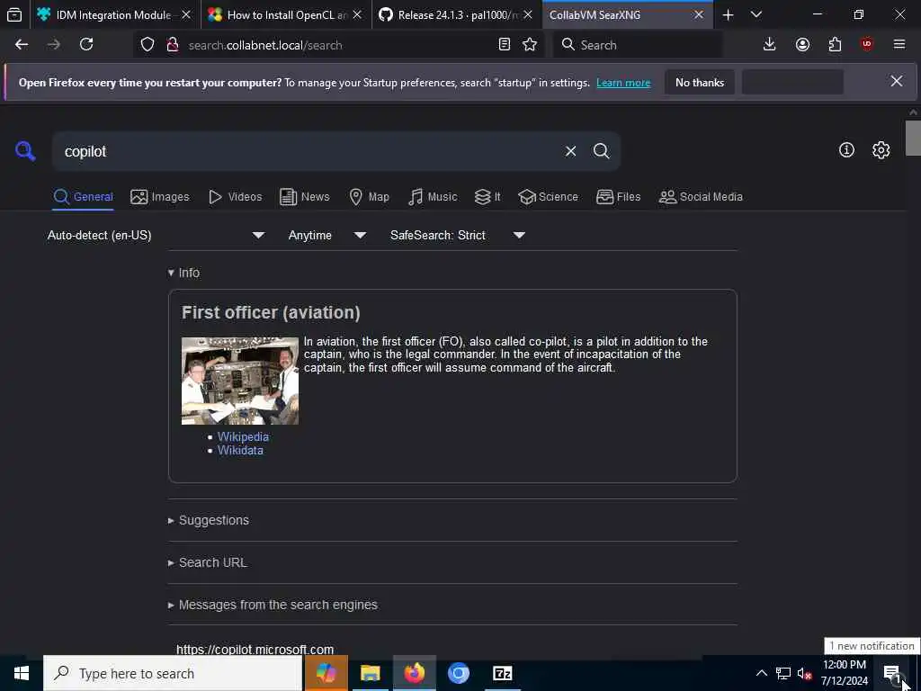Open the list all tabs dropdown
The image size is (921, 691).
tap(756, 15)
